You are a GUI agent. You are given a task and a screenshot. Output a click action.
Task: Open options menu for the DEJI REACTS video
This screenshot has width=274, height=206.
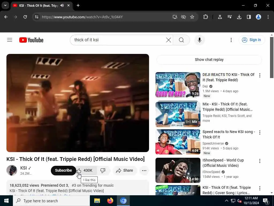point(260,75)
